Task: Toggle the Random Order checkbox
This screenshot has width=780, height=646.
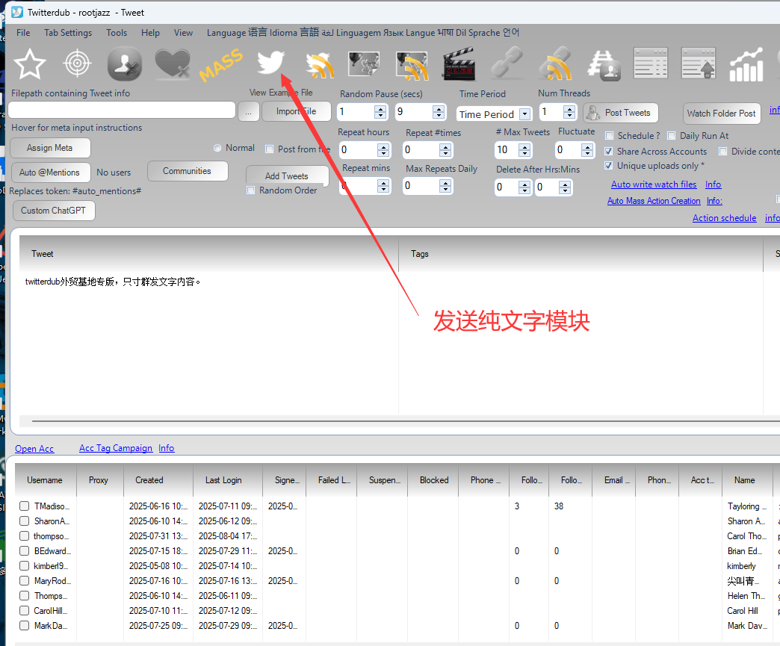Action: coord(251,190)
